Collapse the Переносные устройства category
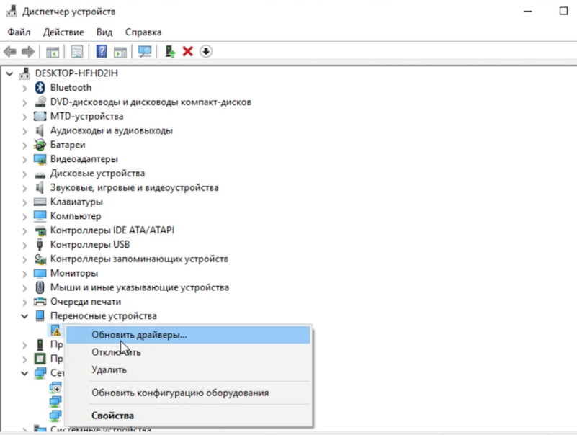The width and height of the screenshot is (577, 435). pyautogui.click(x=24, y=316)
